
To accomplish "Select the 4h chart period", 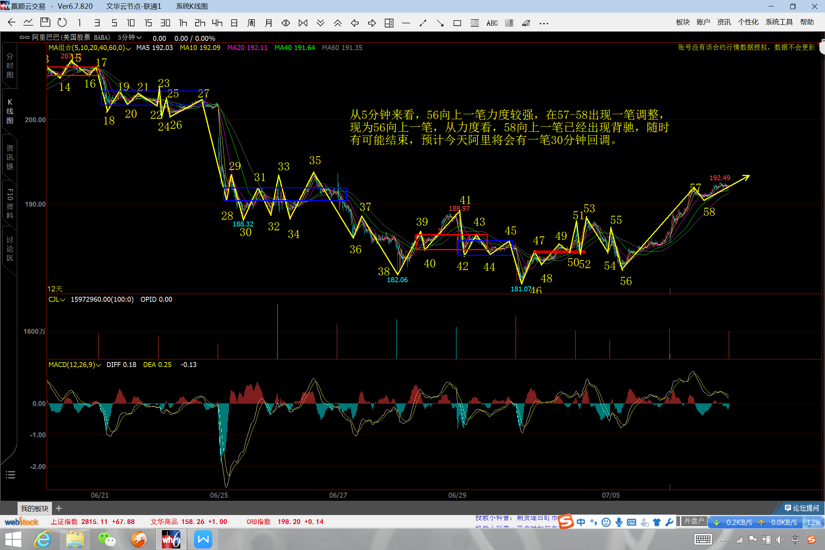I will [x=217, y=23].
